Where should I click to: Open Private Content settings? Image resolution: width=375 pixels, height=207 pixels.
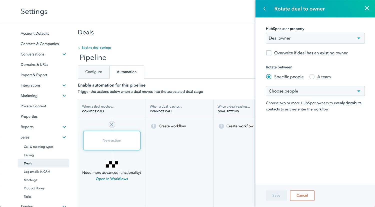click(x=33, y=106)
